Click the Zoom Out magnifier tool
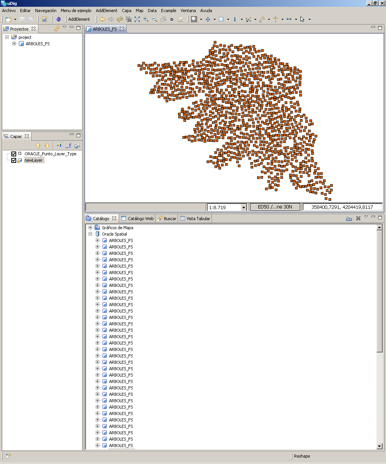The height and width of the screenshot is (464, 386). coord(155,19)
